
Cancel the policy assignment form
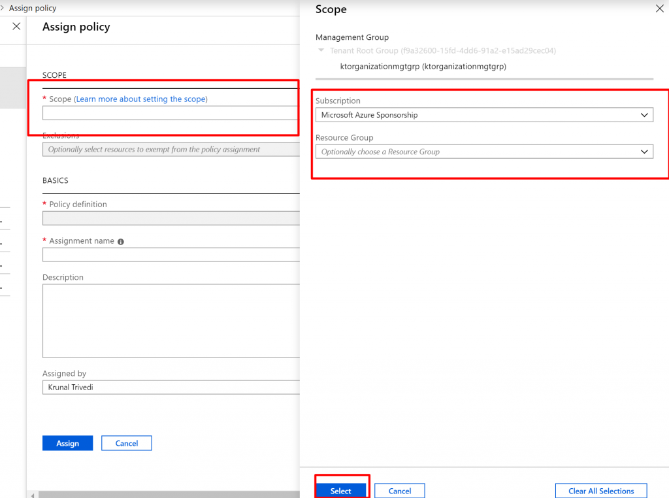coord(127,443)
